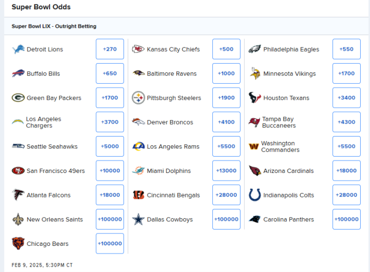Select Detroit Lions +270 odds
This screenshot has width=370, height=272.
(x=110, y=49)
